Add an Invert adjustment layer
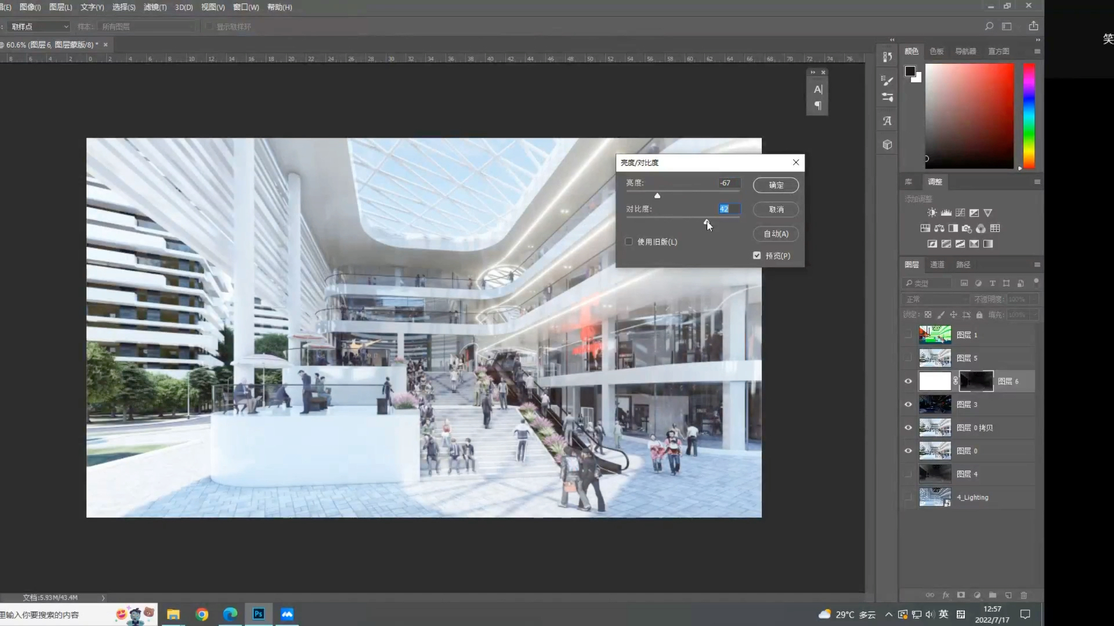This screenshot has height=626, width=1114. click(932, 244)
